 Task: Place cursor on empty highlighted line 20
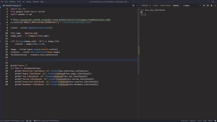click(x=74, y=60)
